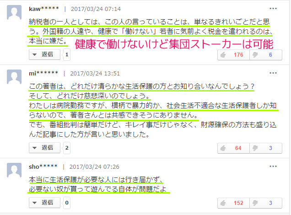
Task: Open kaw***** user avatar
Action: [14, 13]
